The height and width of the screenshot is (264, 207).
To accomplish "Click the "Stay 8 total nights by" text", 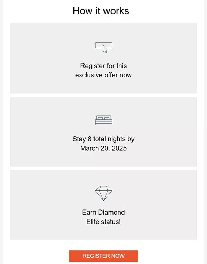I will [x=103, y=139].
